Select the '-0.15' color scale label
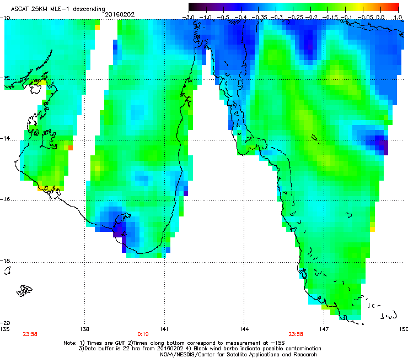Image resolution: width=408 pixels, height=358 pixels. click(330, 18)
